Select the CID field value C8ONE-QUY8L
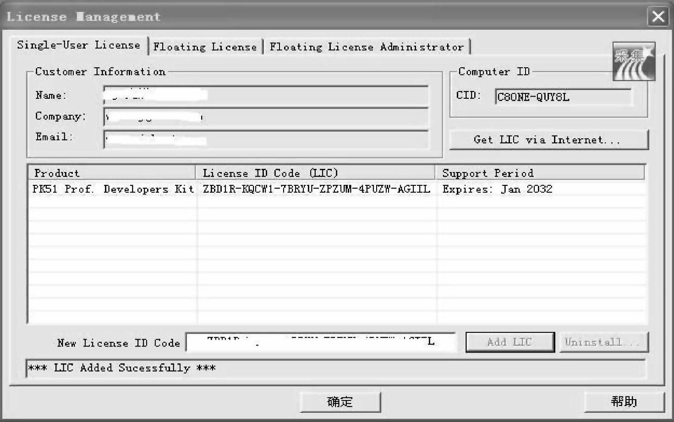Viewport: 674px width, 422px height. click(563, 97)
